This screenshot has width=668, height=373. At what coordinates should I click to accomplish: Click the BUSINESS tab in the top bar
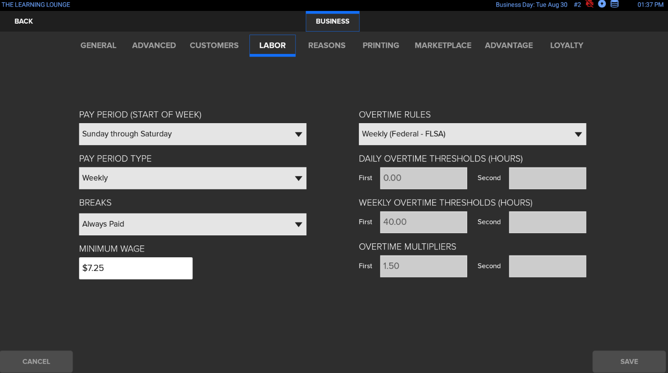[x=332, y=21]
